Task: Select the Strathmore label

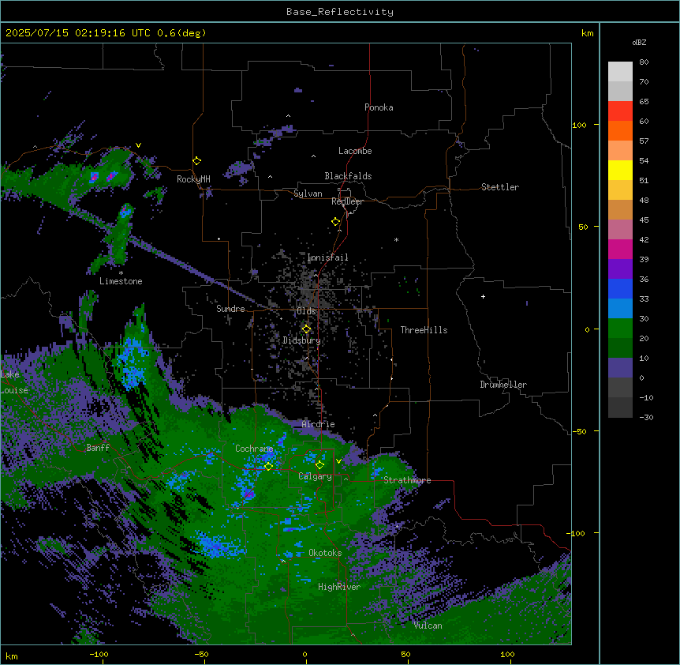Action: [x=407, y=480]
